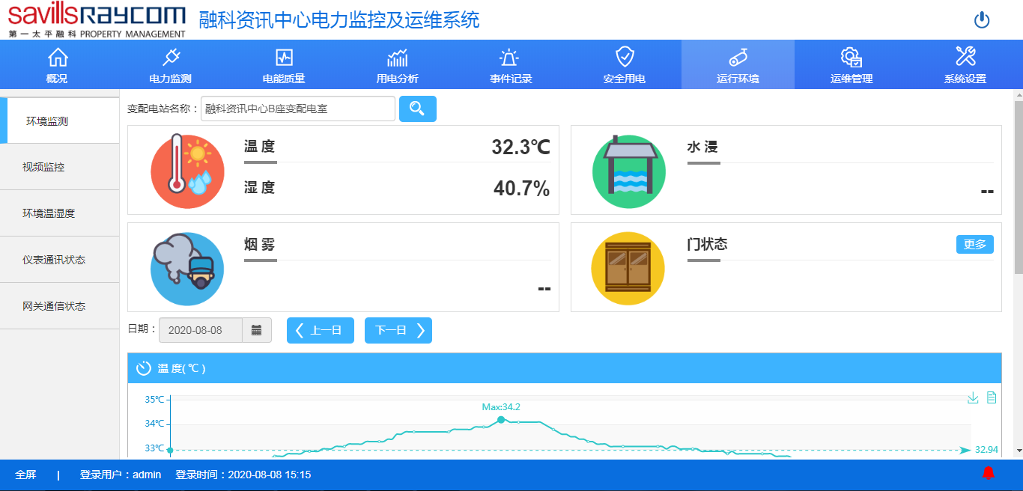Click the date field 2020-08-08
This screenshot has height=491, width=1023.
click(x=201, y=330)
